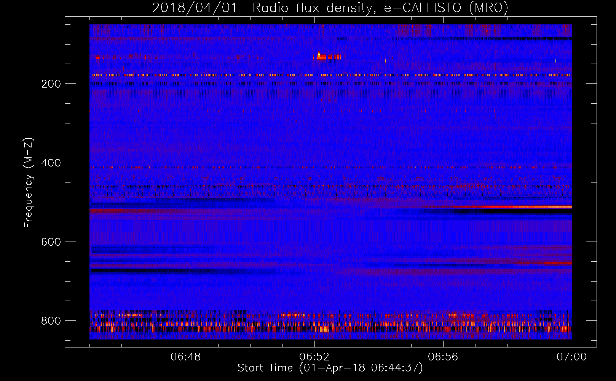Click the 06:48 time tick label

pyautogui.click(x=185, y=357)
